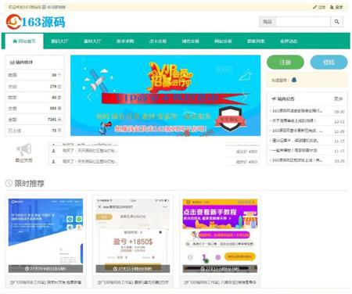Click the blue login button beside 注册
Viewport: 352px width, 294px height.
tap(329, 63)
